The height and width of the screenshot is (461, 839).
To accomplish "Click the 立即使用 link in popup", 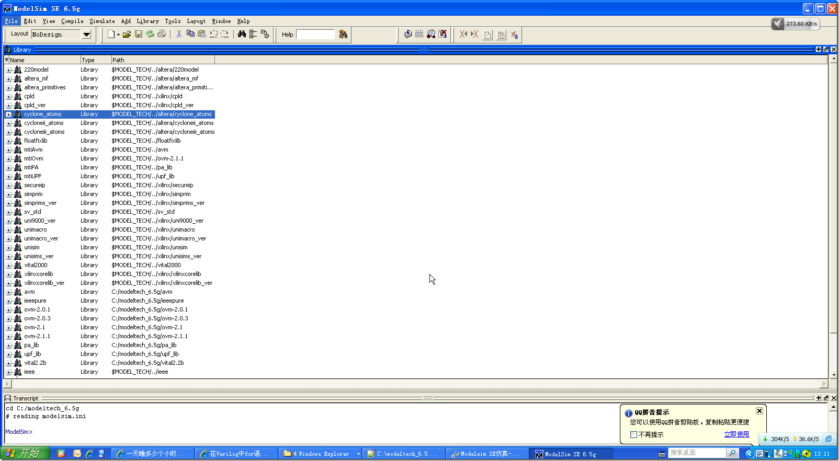I will pos(736,434).
